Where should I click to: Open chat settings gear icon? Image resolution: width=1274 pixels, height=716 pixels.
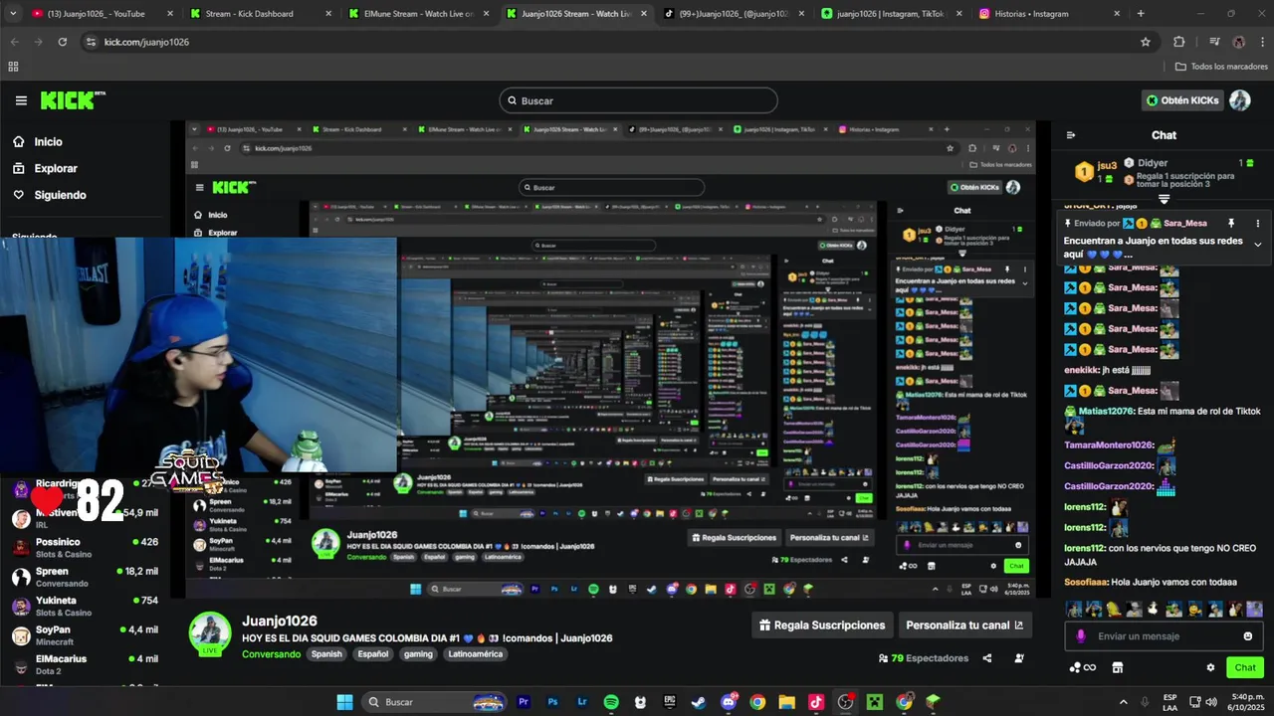click(1210, 667)
